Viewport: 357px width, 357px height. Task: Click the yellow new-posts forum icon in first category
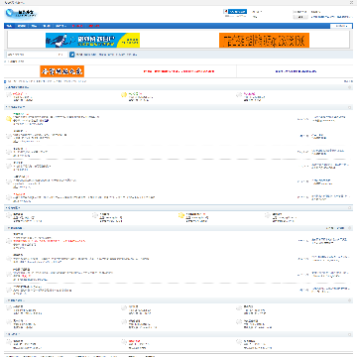click(124, 95)
